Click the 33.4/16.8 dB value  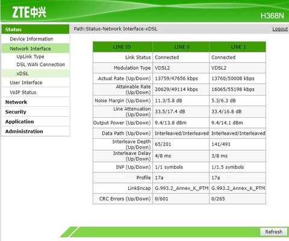coord(226,112)
